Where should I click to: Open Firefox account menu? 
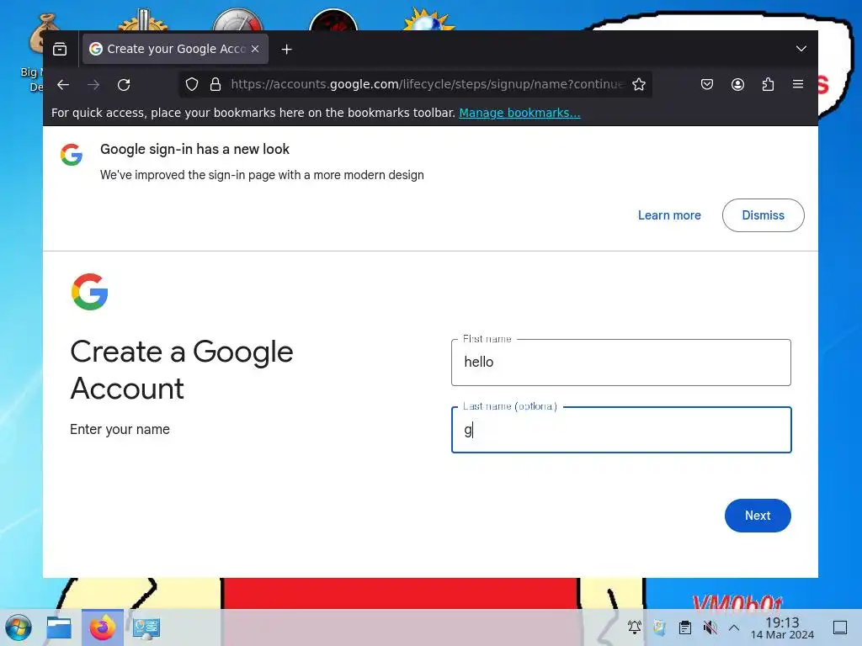pyautogui.click(x=737, y=84)
